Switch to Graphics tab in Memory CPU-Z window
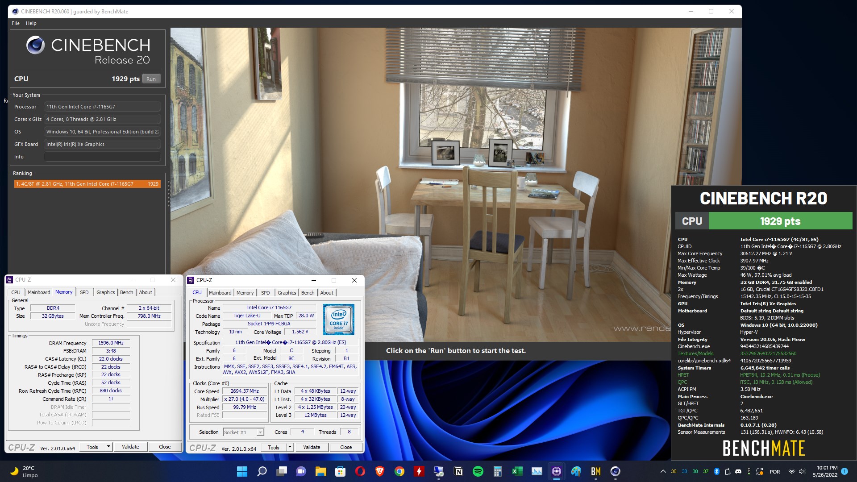The width and height of the screenshot is (857, 482). [x=106, y=292]
